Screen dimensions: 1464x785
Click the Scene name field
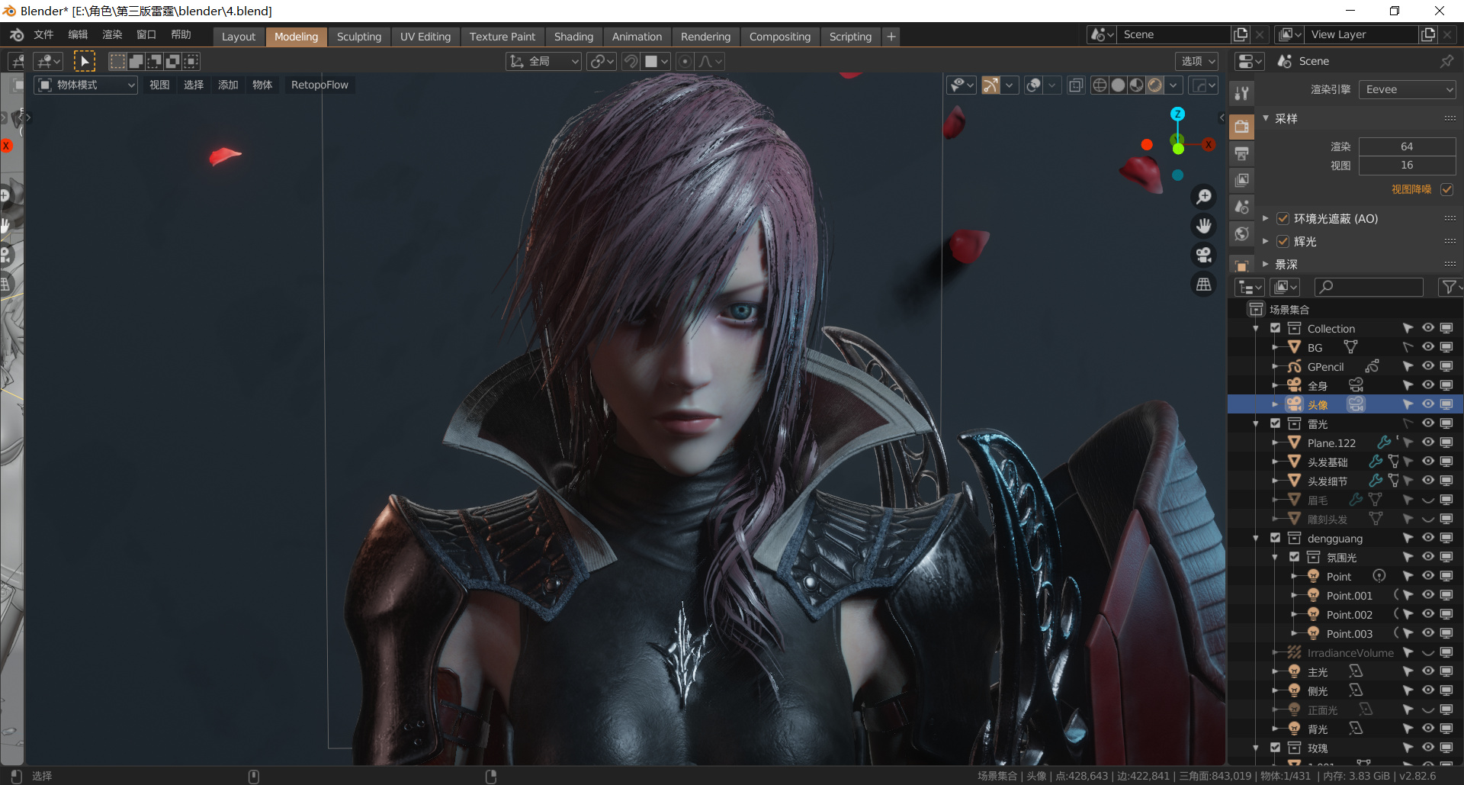click(1174, 34)
